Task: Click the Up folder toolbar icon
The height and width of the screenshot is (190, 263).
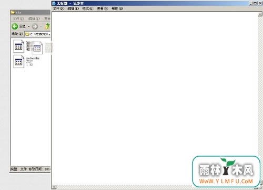Action: tap(47, 26)
